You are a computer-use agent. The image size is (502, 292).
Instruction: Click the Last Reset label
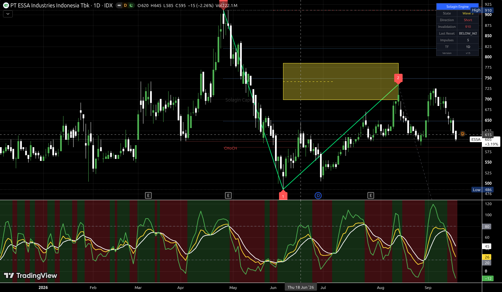coord(447,34)
